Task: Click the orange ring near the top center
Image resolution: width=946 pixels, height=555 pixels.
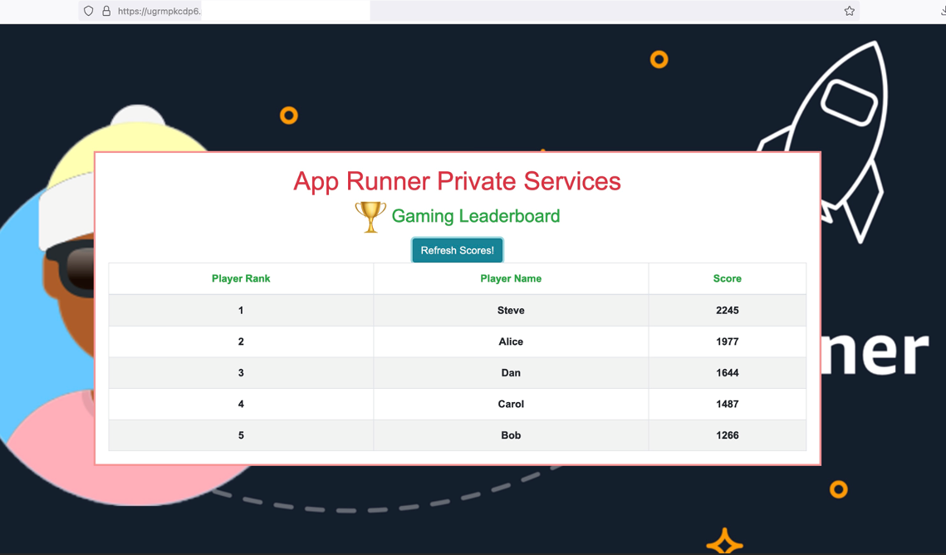Action: pos(659,59)
